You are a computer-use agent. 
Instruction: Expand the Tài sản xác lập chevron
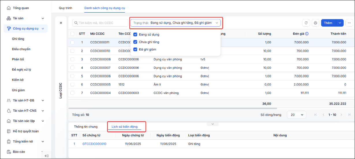(x=43, y=121)
